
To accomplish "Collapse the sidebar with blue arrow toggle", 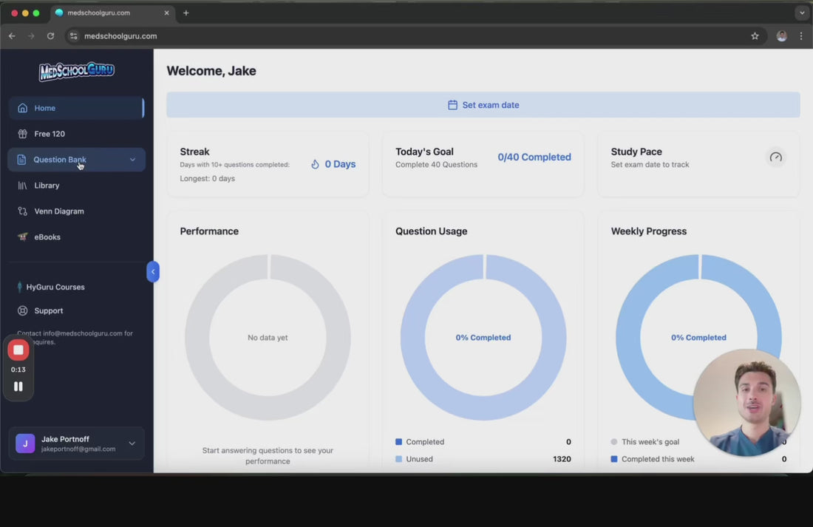I will point(153,272).
